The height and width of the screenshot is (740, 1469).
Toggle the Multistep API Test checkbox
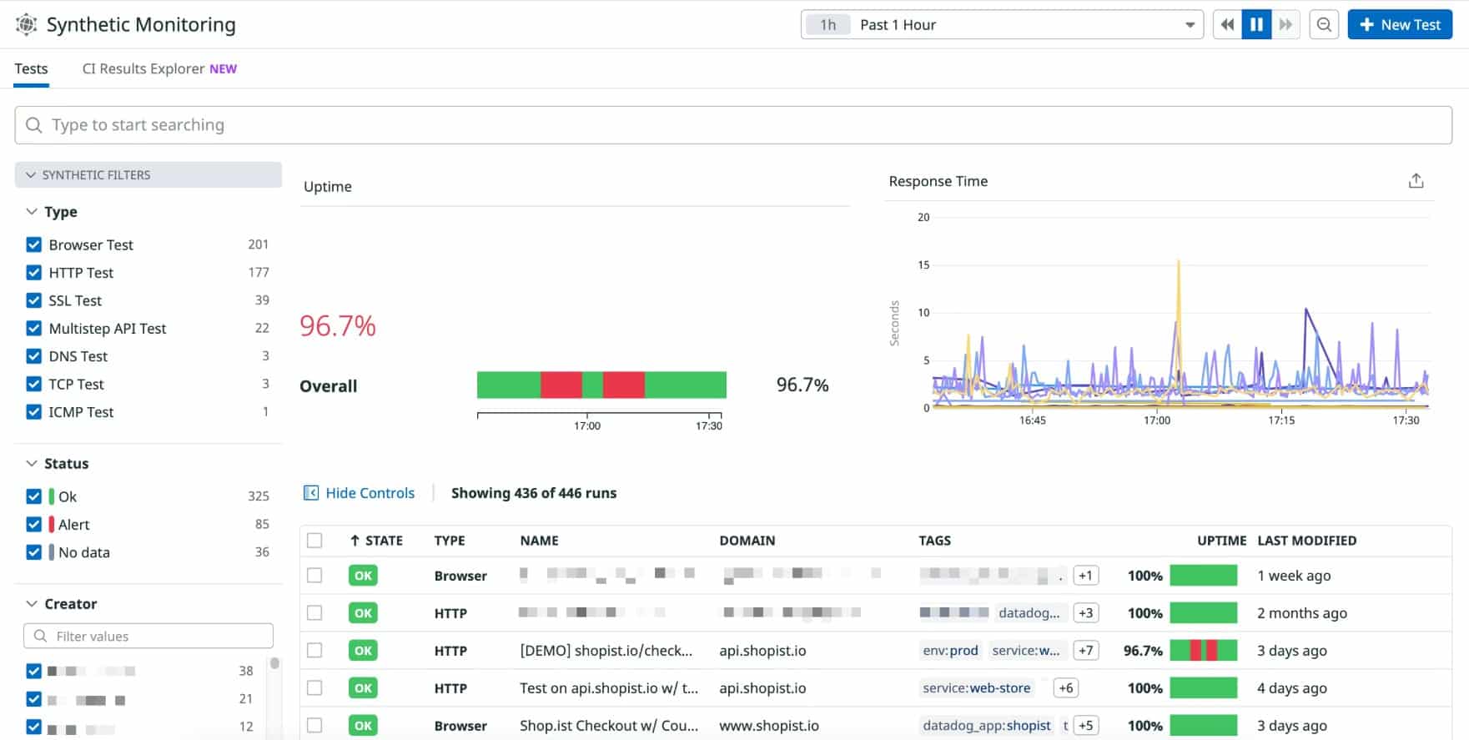34,329
